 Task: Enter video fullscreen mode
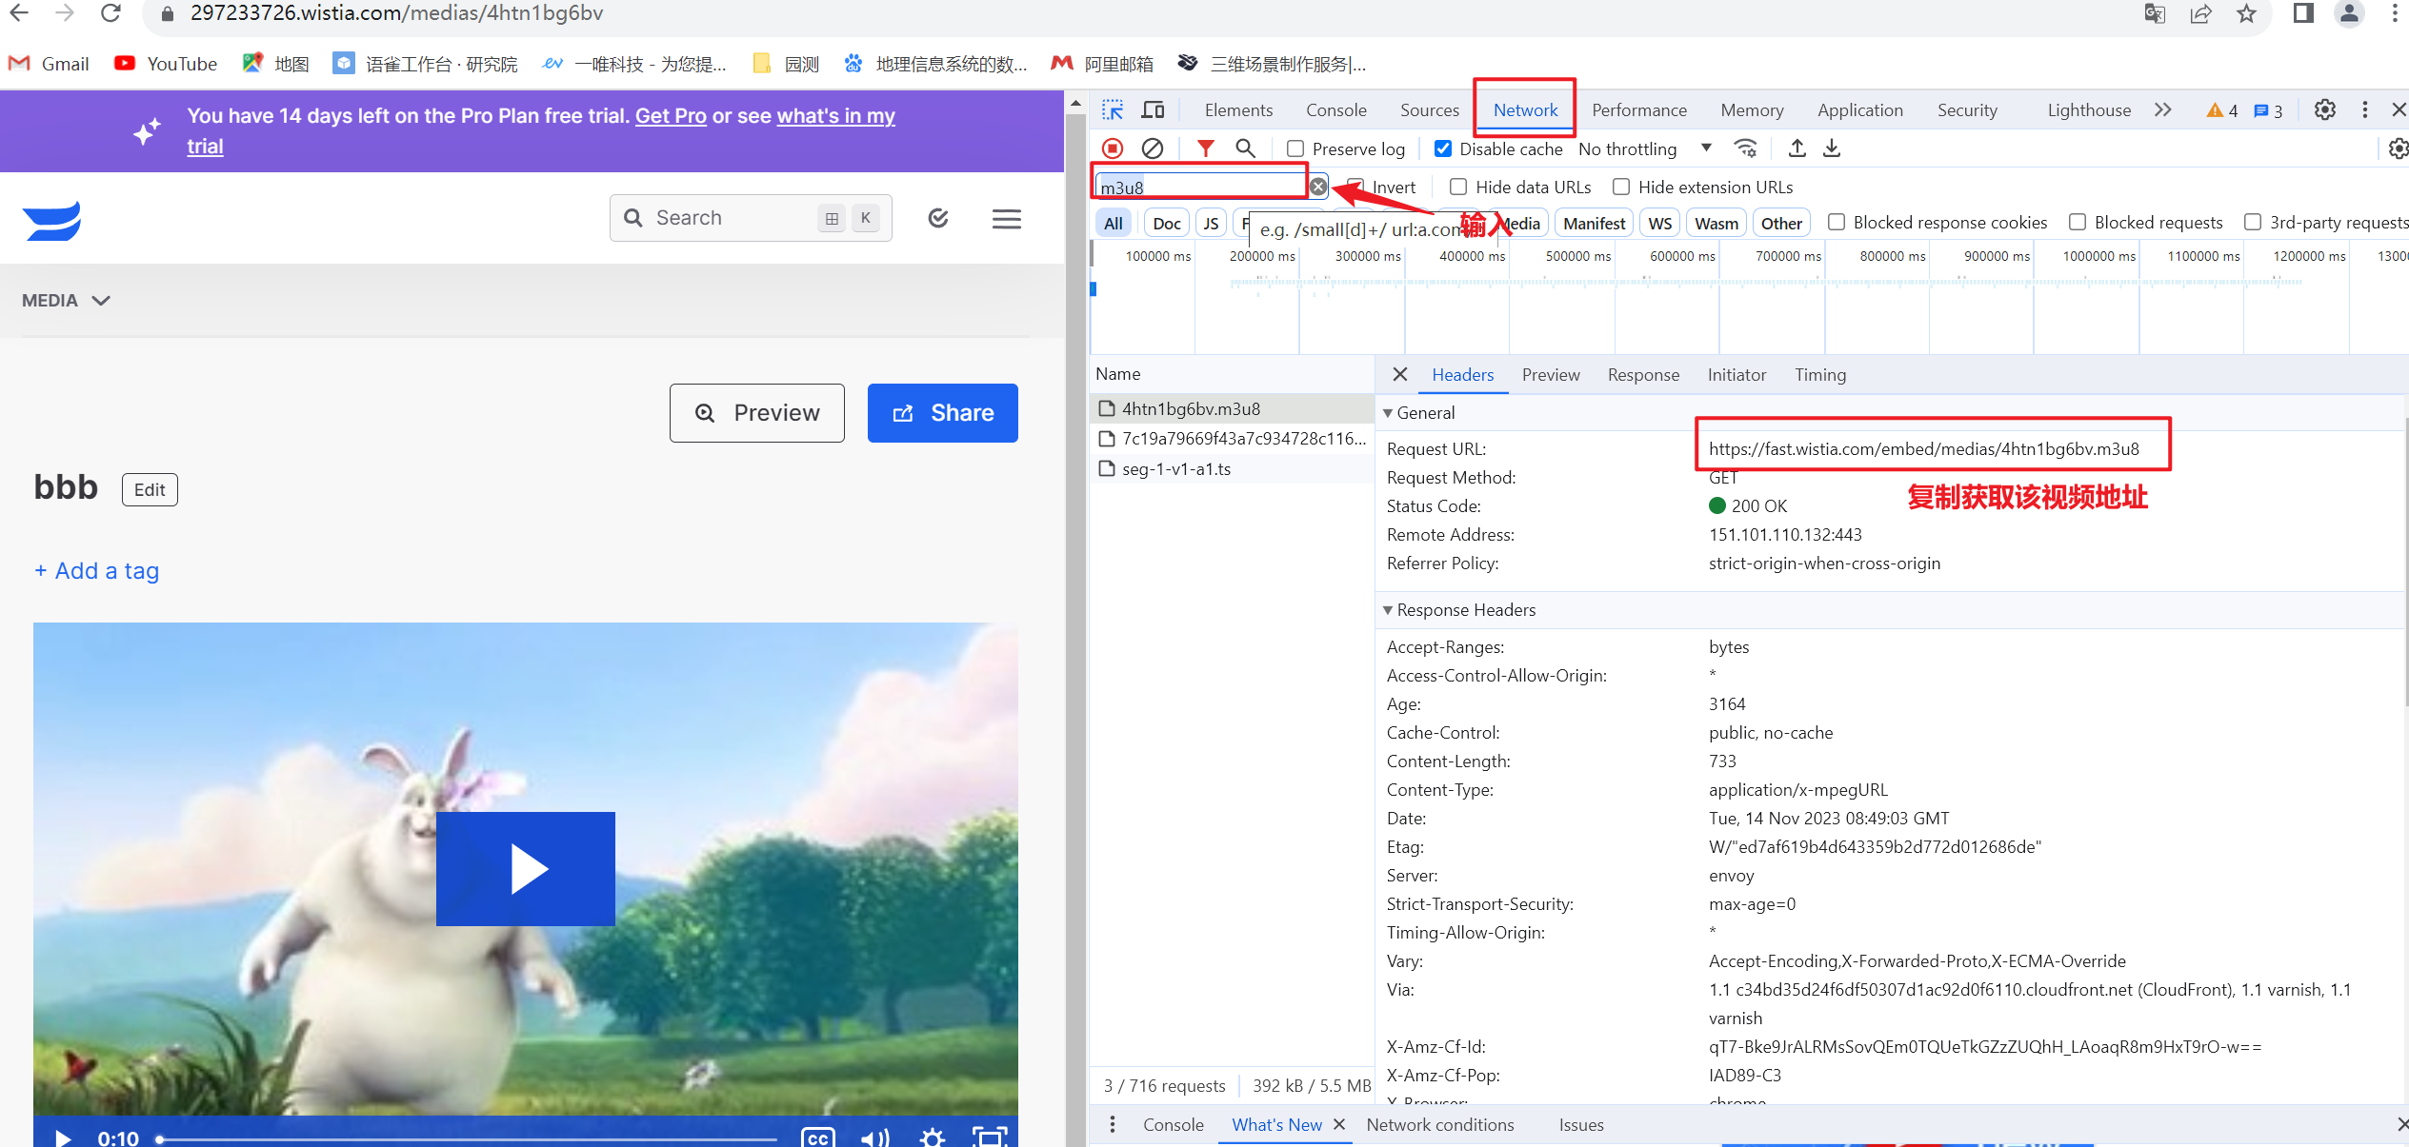point(990,1137)
